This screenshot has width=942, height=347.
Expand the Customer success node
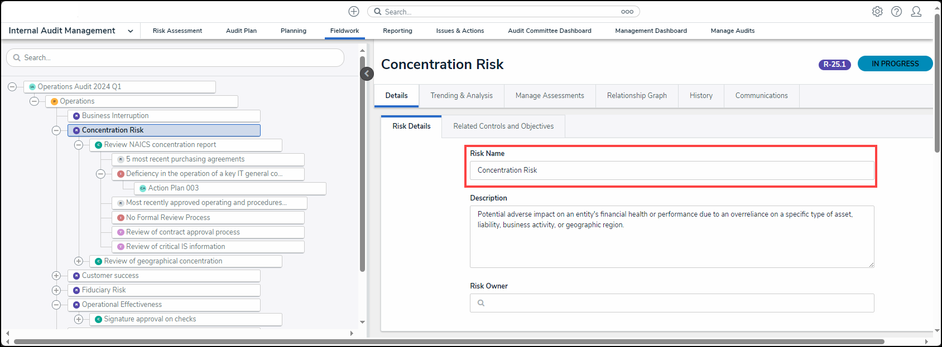click(56, 276)
